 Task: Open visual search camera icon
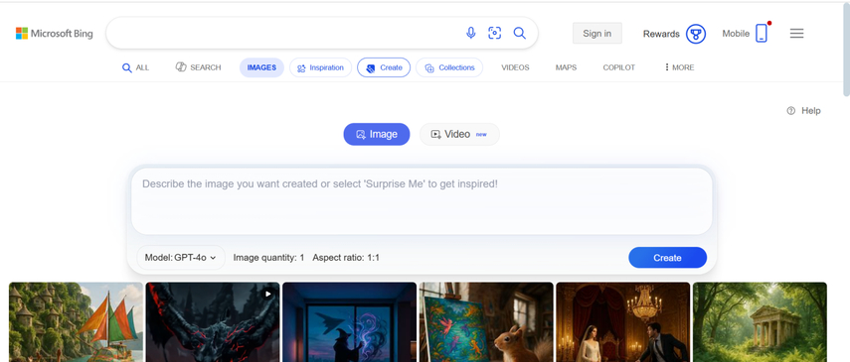pyautogui.click(x=494, y=33)
